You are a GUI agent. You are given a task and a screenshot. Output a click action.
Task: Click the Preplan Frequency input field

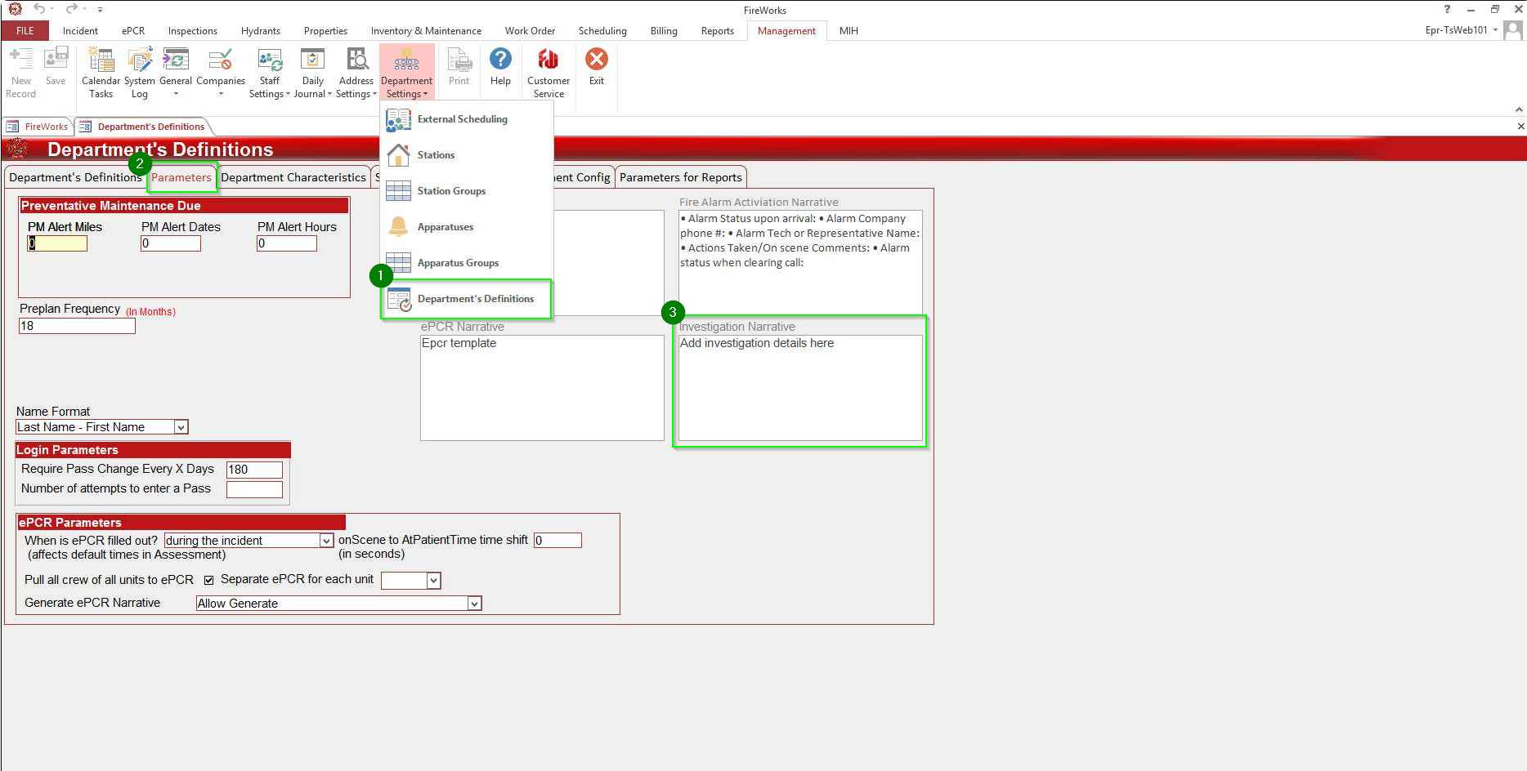coord(77,326)
